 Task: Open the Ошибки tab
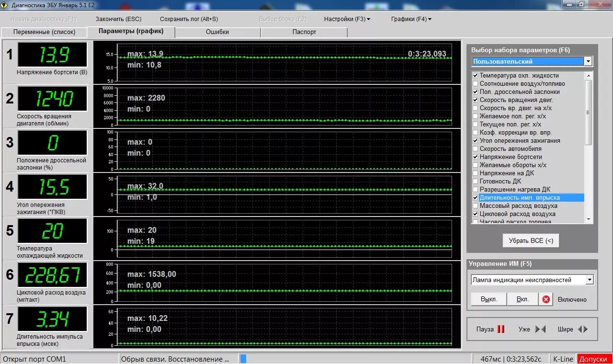tap(217, 32)
